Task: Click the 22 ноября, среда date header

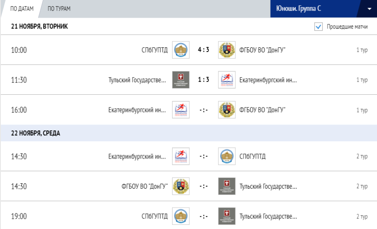Action: point(36,133)
